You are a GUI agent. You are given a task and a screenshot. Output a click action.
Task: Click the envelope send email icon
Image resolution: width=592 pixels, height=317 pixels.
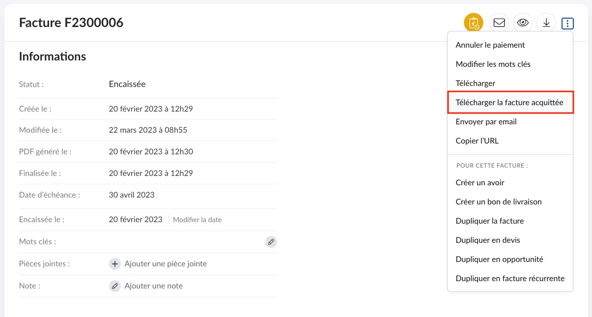499,23
